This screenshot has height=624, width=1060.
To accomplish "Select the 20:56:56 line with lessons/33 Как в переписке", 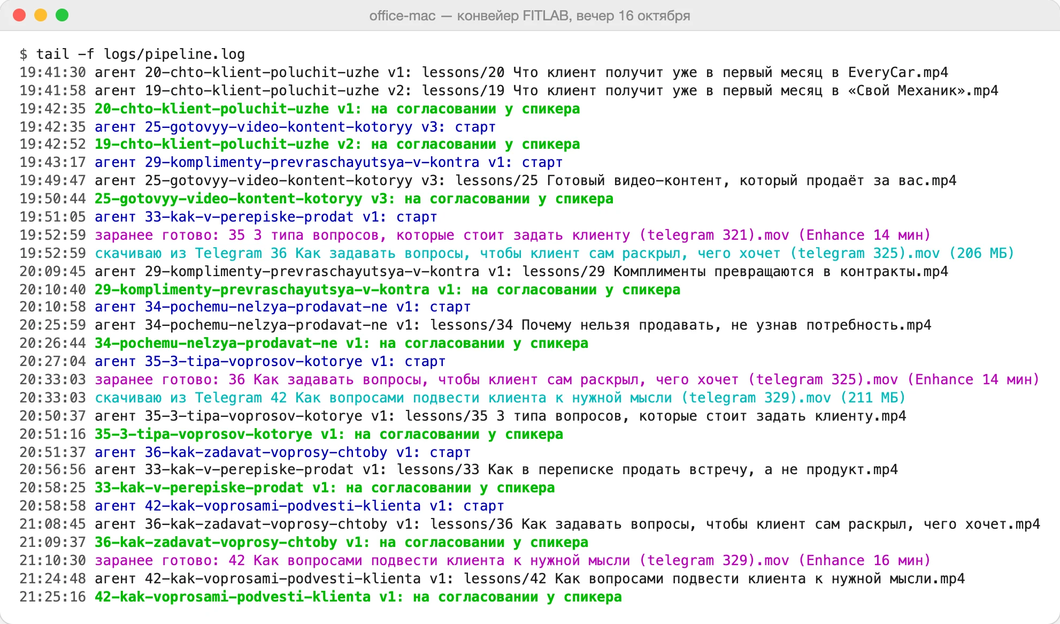I will click(459, 469).
